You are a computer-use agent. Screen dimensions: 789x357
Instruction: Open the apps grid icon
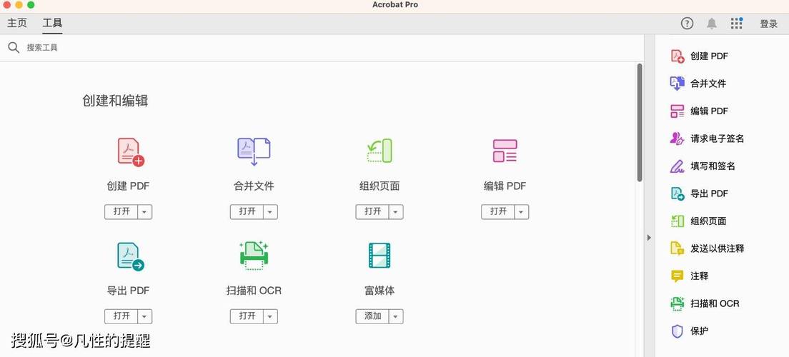pyautogui.click(x=737, y=23)
